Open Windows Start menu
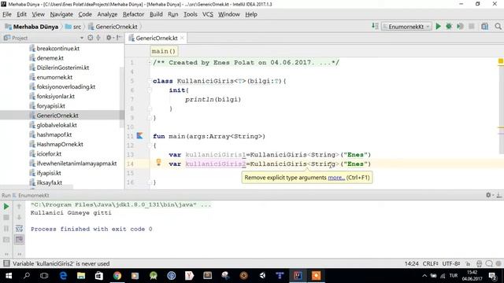The height and width of the screenshot is (283, 504). pos(9,276)
